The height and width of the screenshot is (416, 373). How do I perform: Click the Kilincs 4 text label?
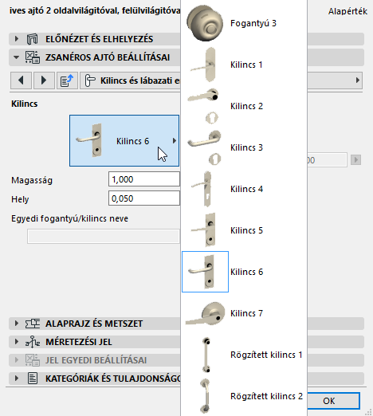click(x=246, y=189)
